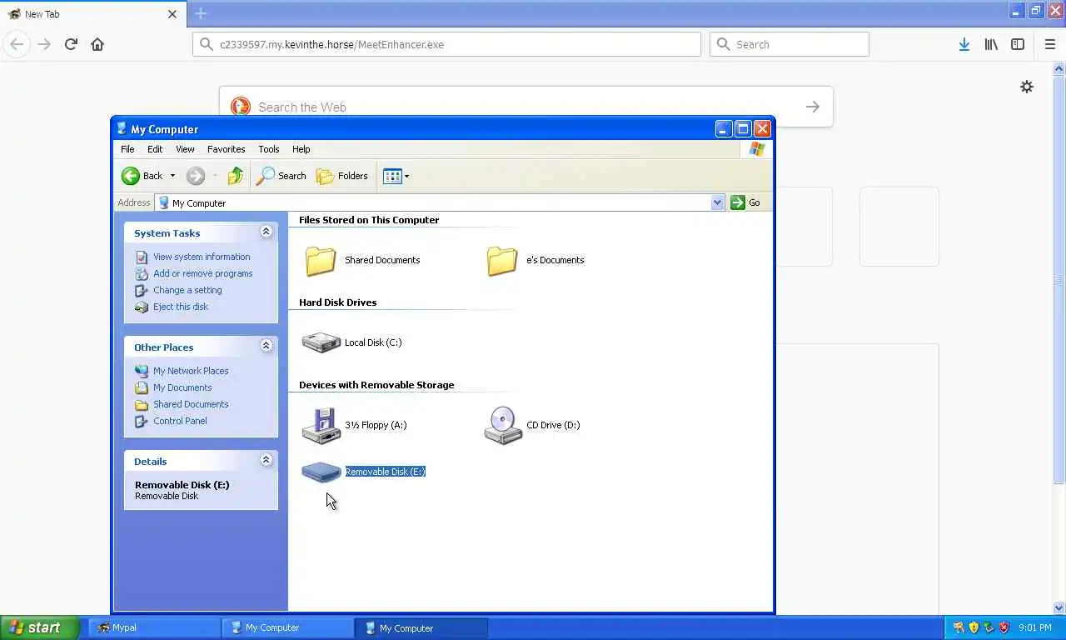
Task: Open Search in Explorer toolbar
Action: point(281,176)
